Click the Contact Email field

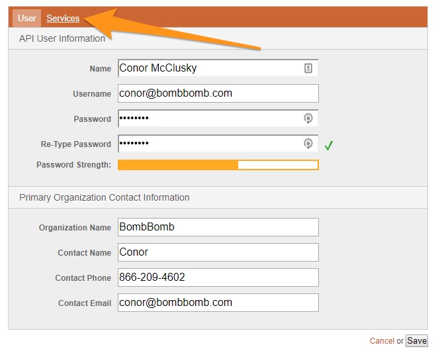(x=218, y=303)
